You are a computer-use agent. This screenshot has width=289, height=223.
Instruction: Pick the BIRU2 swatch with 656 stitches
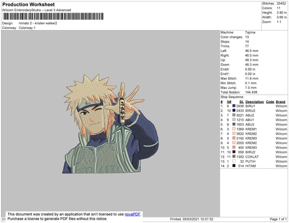tap(234, 152)
